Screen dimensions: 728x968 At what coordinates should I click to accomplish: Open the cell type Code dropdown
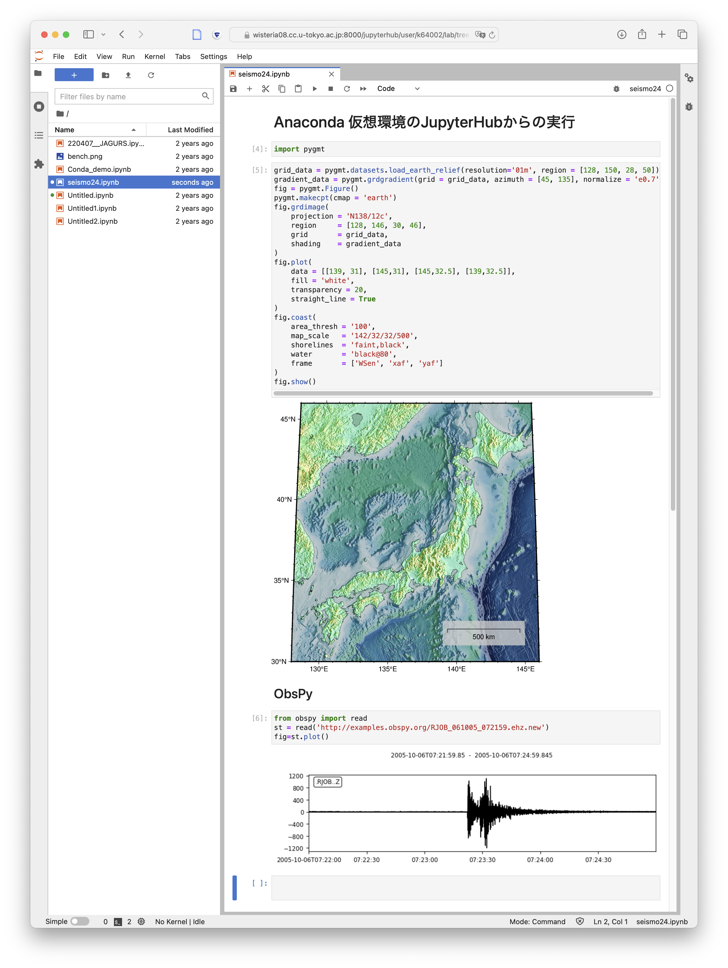(x=398, y=89)
